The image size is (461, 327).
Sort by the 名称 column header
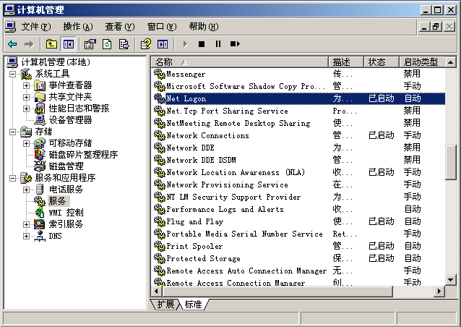(240, 62)
